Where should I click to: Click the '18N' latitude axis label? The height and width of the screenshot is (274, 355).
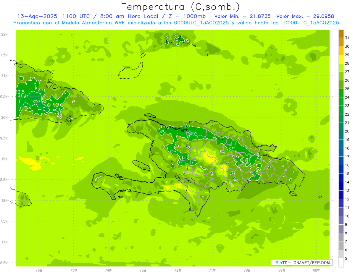tap(4, 200)
